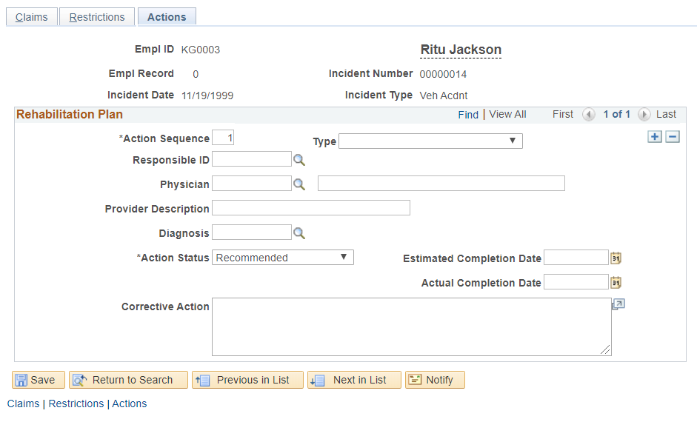Show previous row arrow in Rehabilitation Plan
Viewport: 697px width, 422px height.
[589, 115]
